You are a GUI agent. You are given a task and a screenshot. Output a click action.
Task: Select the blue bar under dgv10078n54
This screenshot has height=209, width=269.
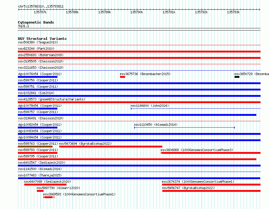[37, 109]
